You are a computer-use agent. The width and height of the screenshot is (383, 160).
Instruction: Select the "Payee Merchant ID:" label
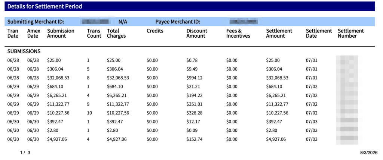point(178,22)
